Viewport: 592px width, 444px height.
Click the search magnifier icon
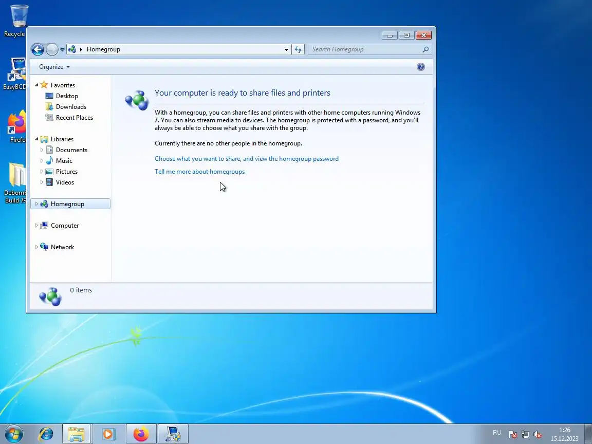click(x=425, y=49)
